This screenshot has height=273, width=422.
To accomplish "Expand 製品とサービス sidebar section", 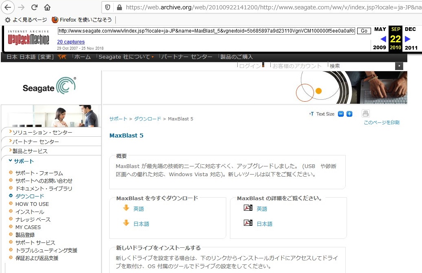I will [30, 151].
